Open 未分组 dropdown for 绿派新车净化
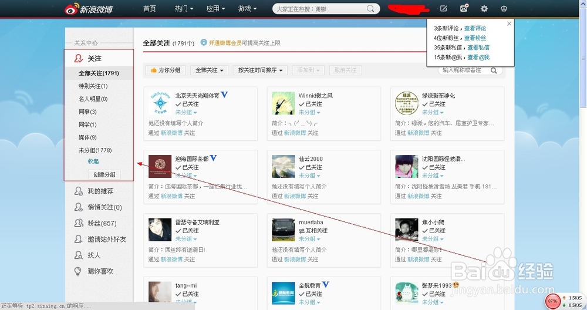Screen dimensions: 587x310 tap(433, 112)
